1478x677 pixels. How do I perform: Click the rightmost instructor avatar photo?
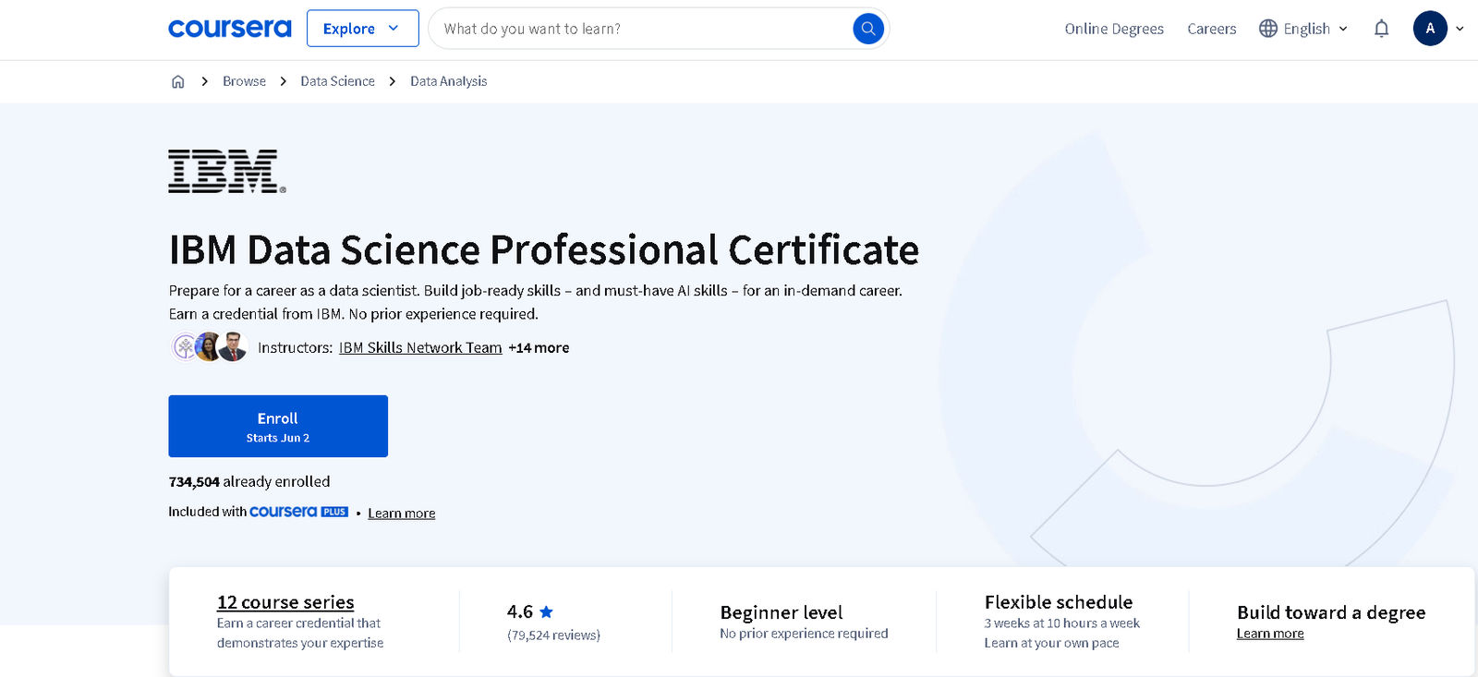pos(233,347)
